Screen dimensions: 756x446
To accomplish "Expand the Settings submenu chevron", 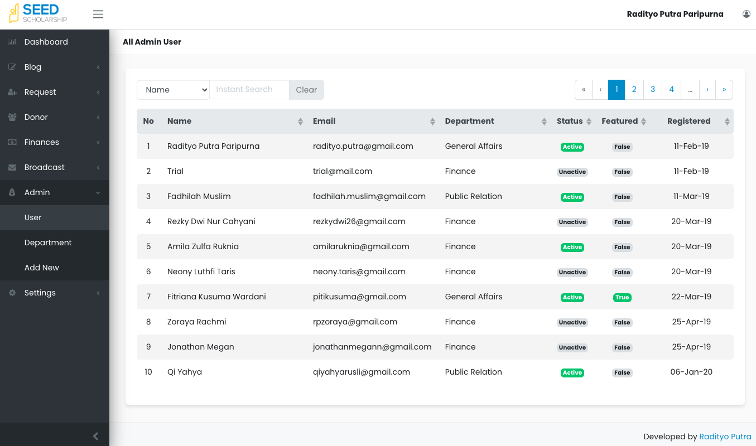I will point(98,293).
